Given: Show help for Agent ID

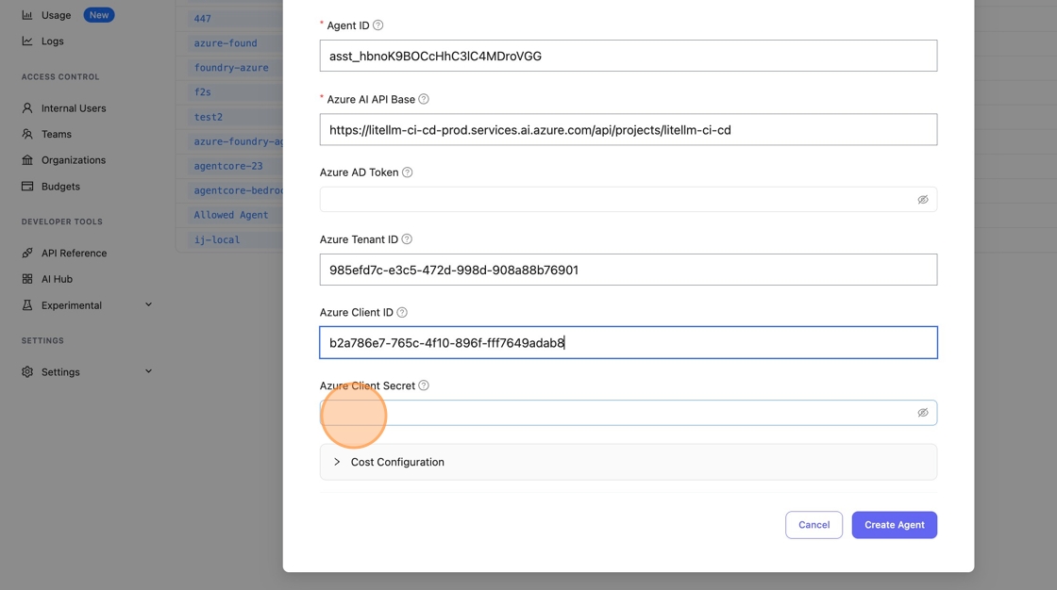Looking at the screenshot, I should coord(378,25).
